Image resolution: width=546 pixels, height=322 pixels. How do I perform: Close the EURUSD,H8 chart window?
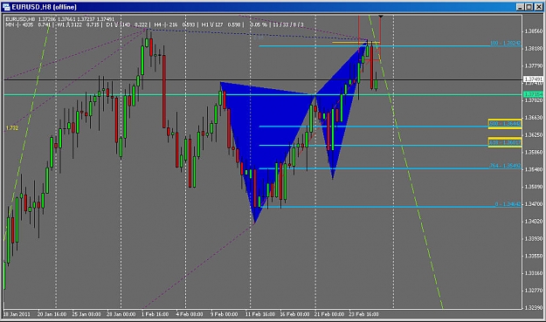tap(538, 7)
